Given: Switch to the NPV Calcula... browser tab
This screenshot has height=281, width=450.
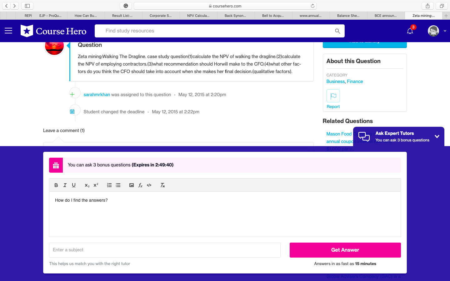Looking at the screenshot, I should pyautogui.click(x=198, y=15).
